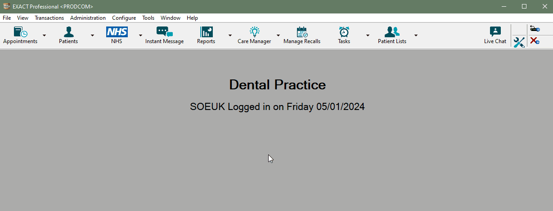Open the Patient Lists icon
This screenshot has height=211, width=553.
pos(392,32)
